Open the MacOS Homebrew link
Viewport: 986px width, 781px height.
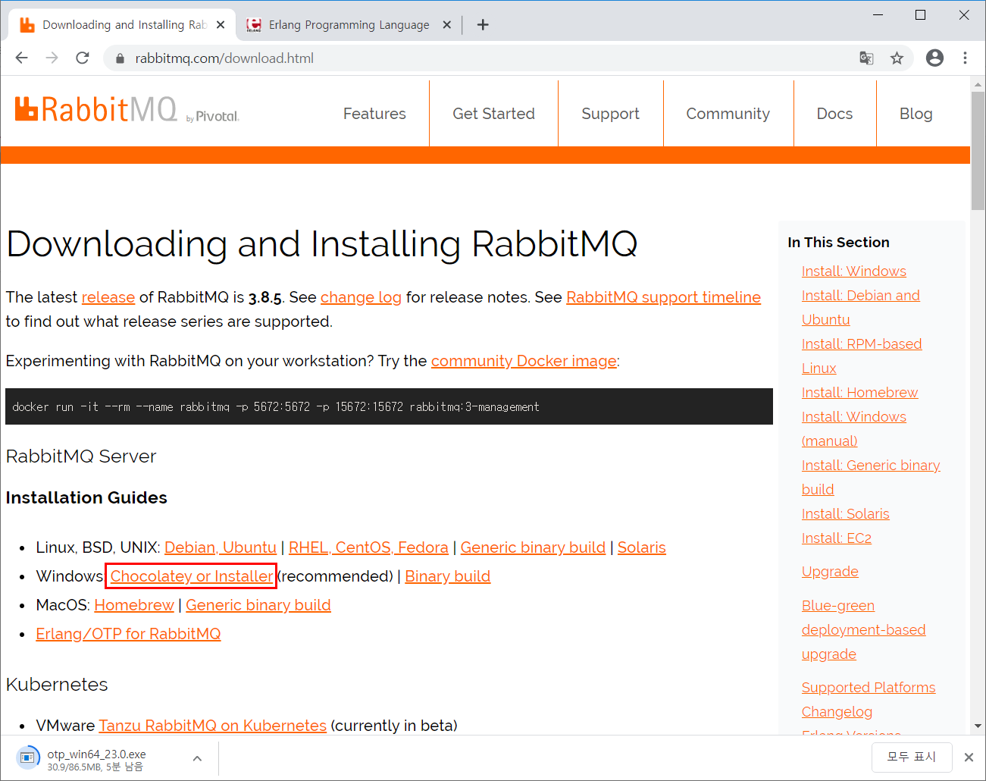coord(134,605)
